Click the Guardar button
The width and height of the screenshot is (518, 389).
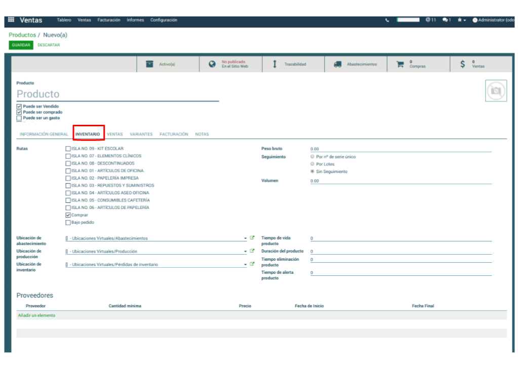point(21,45)
